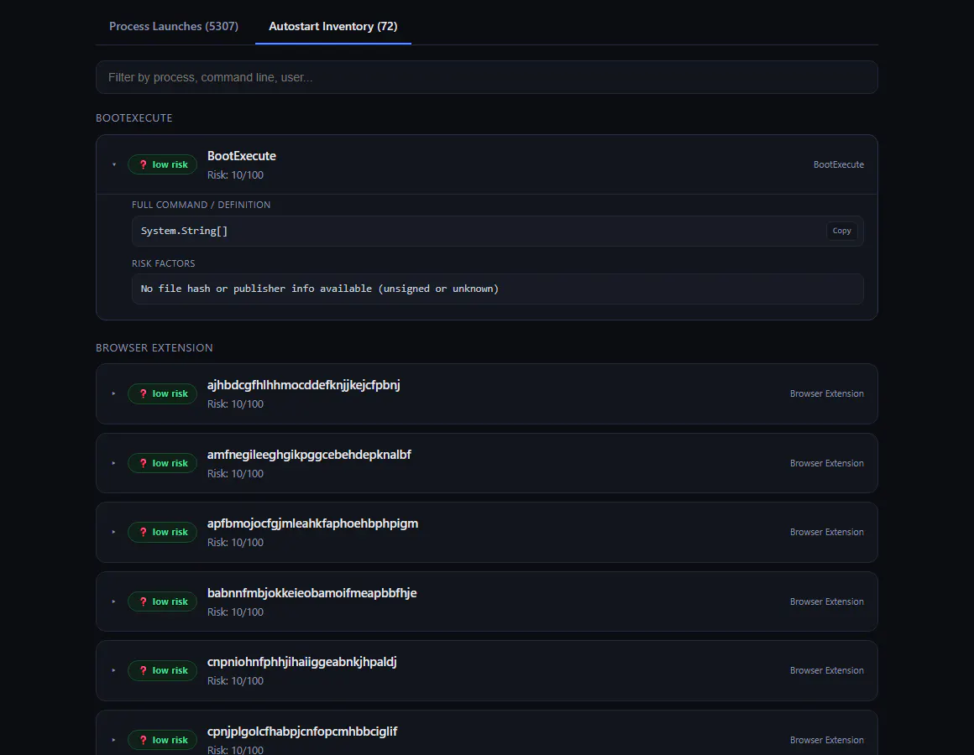Click the apfbmojocfgjmleahkfaphoehbphpigm extension name
This screenshot has width=974, height=755.
tap(312, 523)
